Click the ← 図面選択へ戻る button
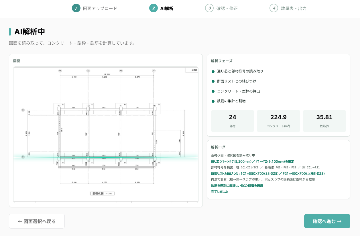This screenshot has height=236, width=360. click(37, 221)
